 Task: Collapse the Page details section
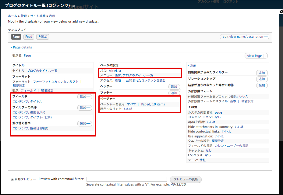pos(21,48)
